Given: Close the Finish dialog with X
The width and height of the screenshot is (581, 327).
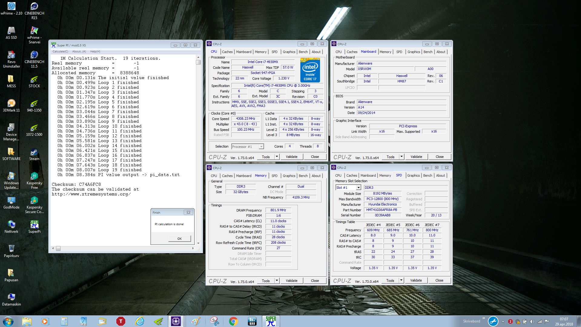Looking at the screenshot, I should pos(188,212).
